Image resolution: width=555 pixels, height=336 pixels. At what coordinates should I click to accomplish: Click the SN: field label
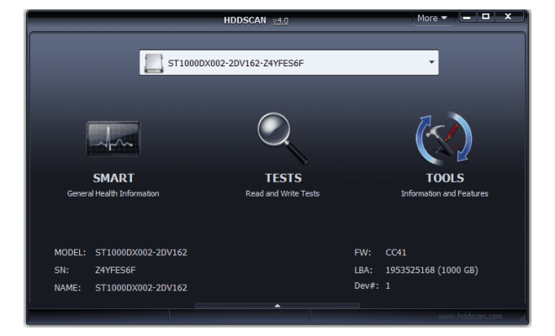(x=61, y=270)
